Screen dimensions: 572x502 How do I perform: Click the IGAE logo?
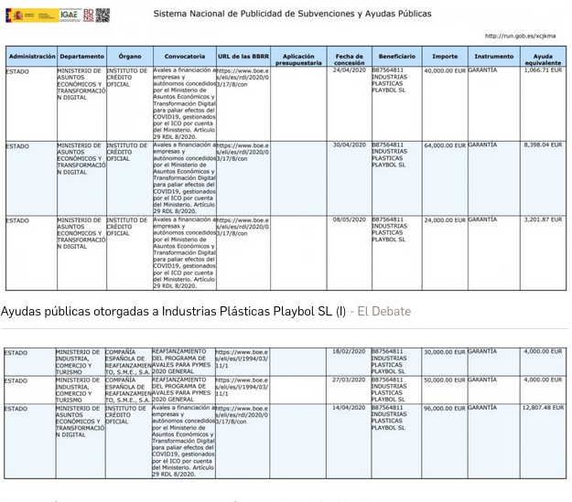(70, 15)
